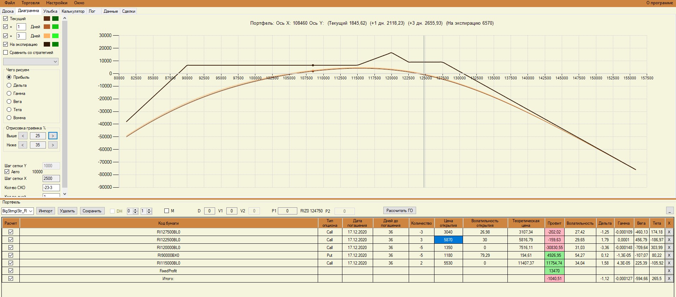
Task: Open the BigStrngiStr_R portfolio dropdown
Action: click(18, 211)
